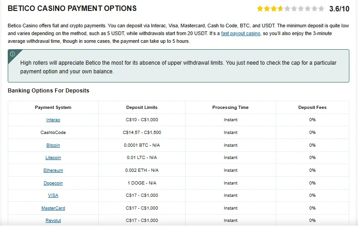Click the Betico Casino Payment Options title
Screen dimensions: 358x226
coord(72,9)
